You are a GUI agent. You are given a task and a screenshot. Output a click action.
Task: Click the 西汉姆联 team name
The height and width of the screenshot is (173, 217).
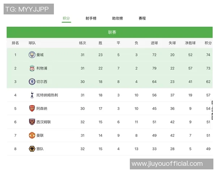(x=44, y=122)
